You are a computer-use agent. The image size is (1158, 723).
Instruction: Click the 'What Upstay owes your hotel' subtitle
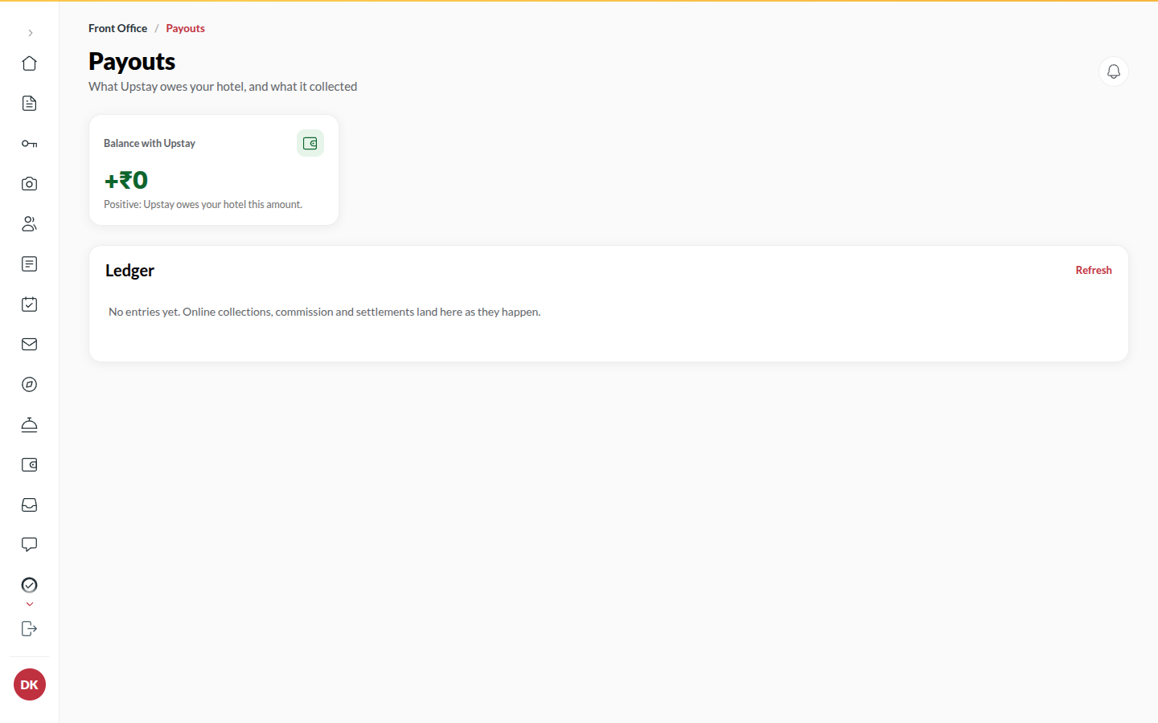pos(223,87)
